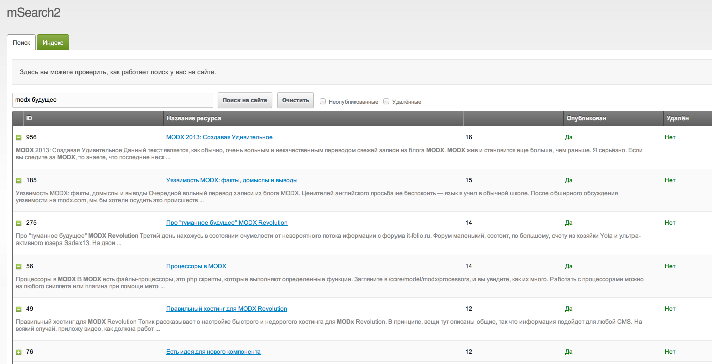Click description text starting Здесь вы можете проверить

(x=118, y=72)
